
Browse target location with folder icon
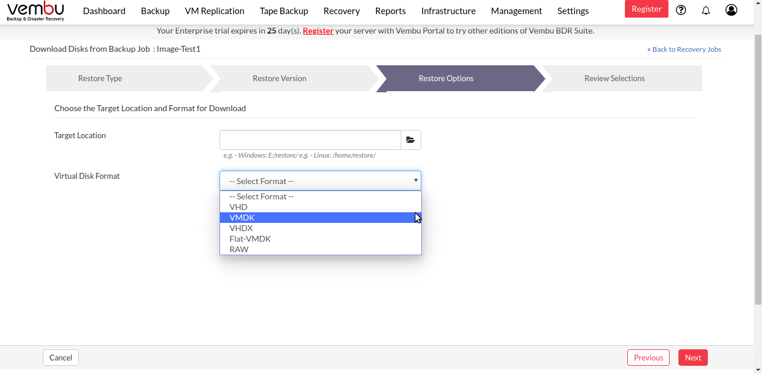point(411,140)
